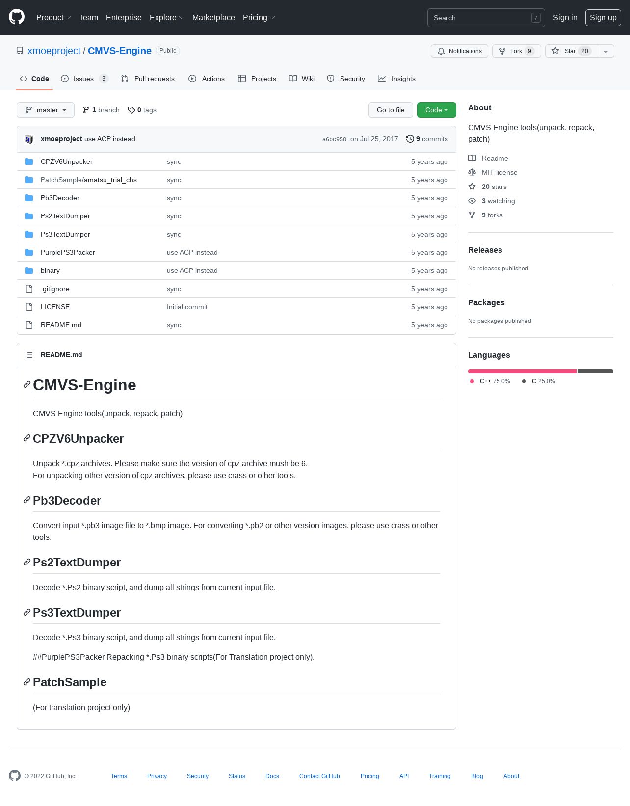Click the C++ pink language bar segment
Image resolution: width=630 pixels, height=806 pixels.
click(x=522, y=371)
